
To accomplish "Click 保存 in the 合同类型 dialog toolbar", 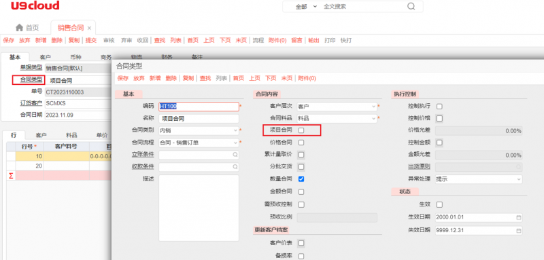I will tap(123, 79).
